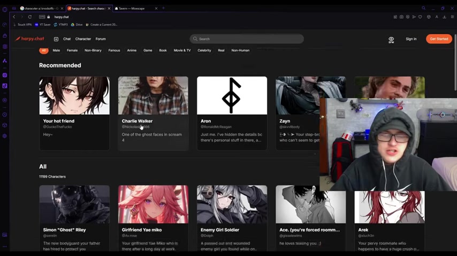
Task: Open the tab search magnifier icon
Action: pyautogui.click(x=423, y=8)
